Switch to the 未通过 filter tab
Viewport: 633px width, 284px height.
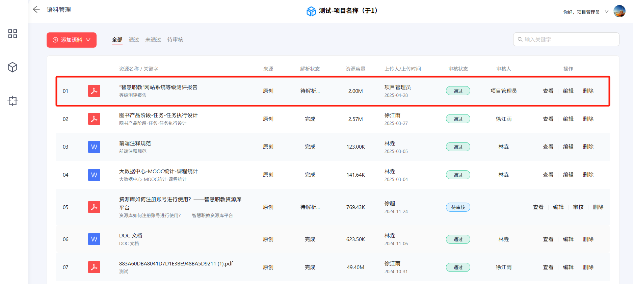point(153,40)
